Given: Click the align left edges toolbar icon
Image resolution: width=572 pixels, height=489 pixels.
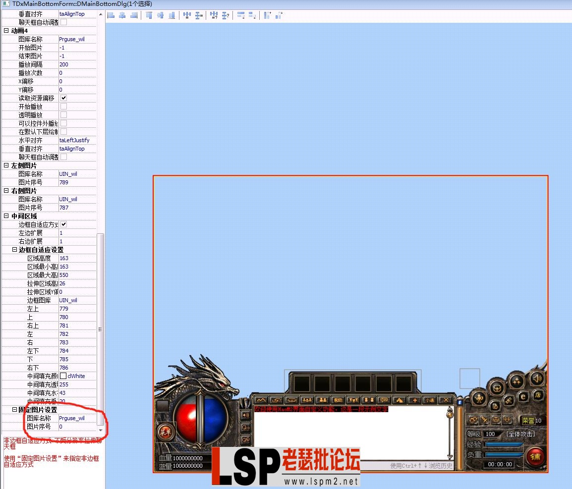Looking at the screenshot, I should click(111, 15).
